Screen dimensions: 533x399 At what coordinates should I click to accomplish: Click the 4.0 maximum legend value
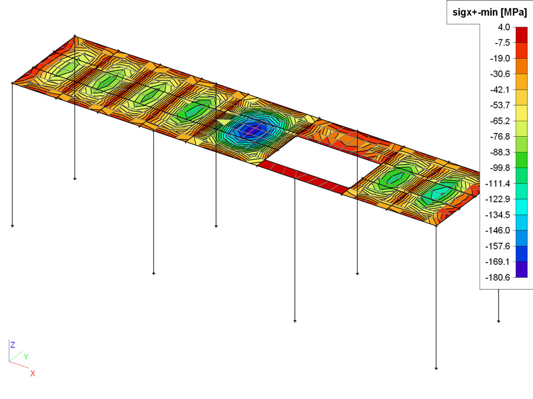503,27
